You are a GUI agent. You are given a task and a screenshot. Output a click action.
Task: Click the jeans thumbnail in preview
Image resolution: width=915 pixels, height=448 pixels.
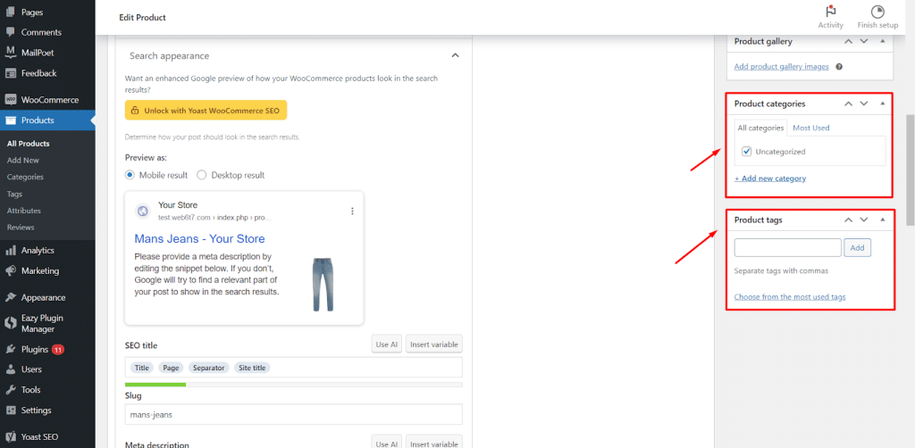click(x=322, y=285)
